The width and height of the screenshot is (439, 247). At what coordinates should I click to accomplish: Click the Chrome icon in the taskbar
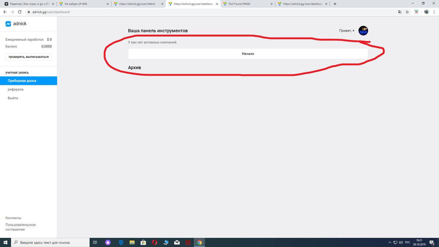click(x=199, y=242)
